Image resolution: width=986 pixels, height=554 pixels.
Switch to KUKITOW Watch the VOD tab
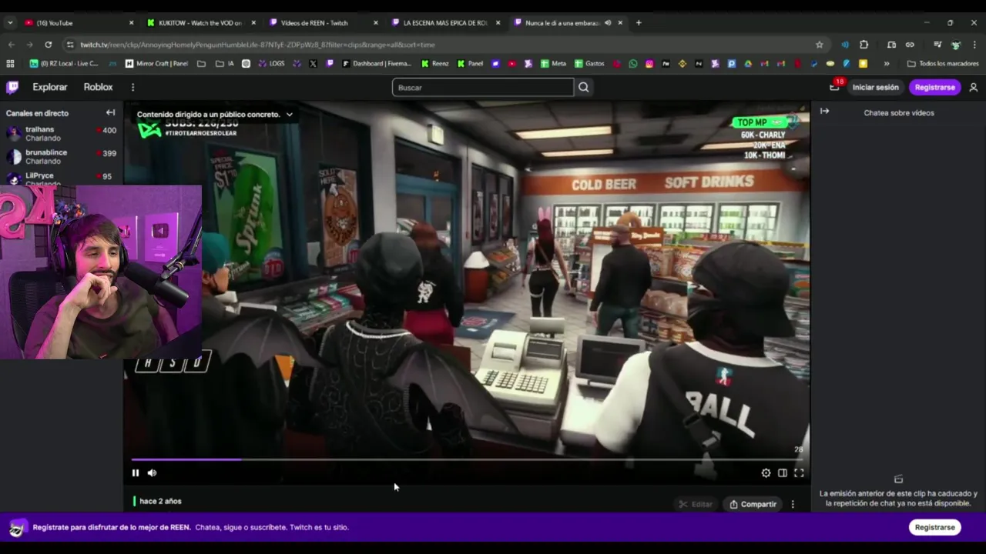click(201, 22)
